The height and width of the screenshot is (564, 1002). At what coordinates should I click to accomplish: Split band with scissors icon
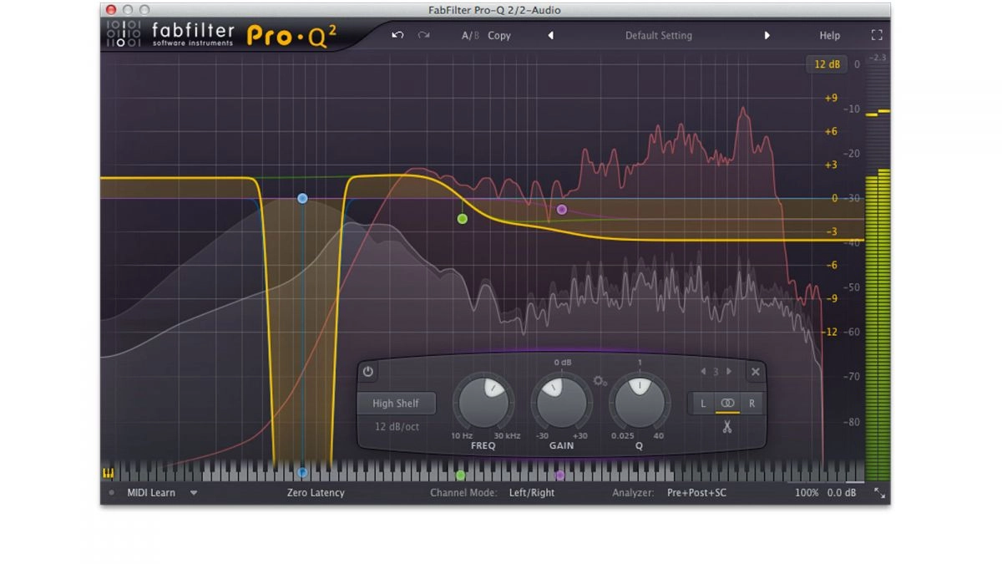pos(726,427)
